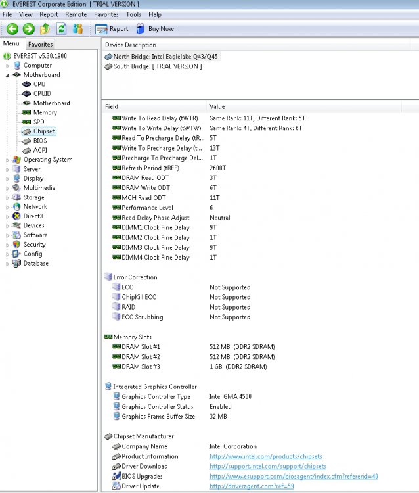Select the Motherboard sub-item icon under Motherboard
This screenshot has height=493, width=419.
click(27, 103)
